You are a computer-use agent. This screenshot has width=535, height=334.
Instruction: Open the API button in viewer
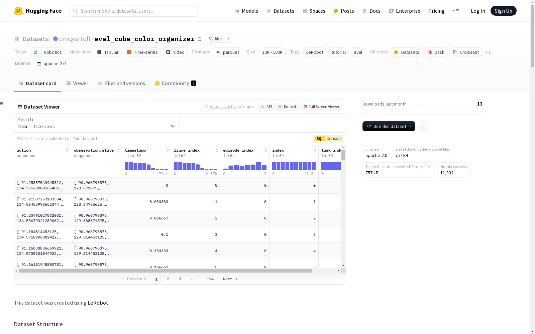(266, 107)
